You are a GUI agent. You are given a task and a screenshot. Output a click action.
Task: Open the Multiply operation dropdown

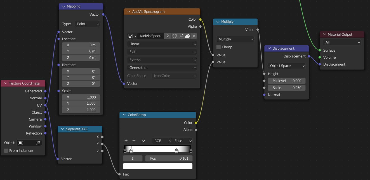[x=235, y=39]
